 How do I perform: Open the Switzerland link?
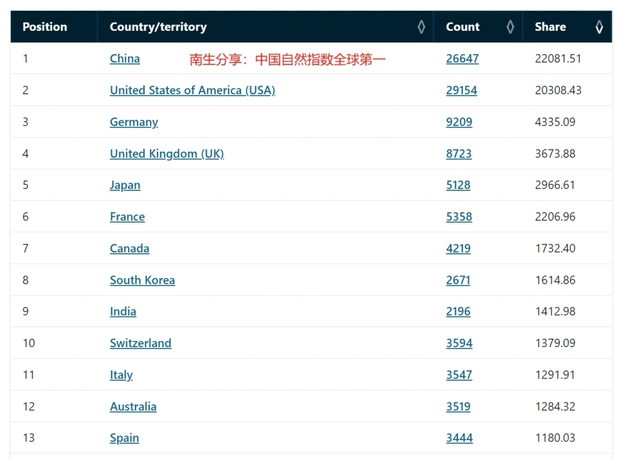coord(140,343)
